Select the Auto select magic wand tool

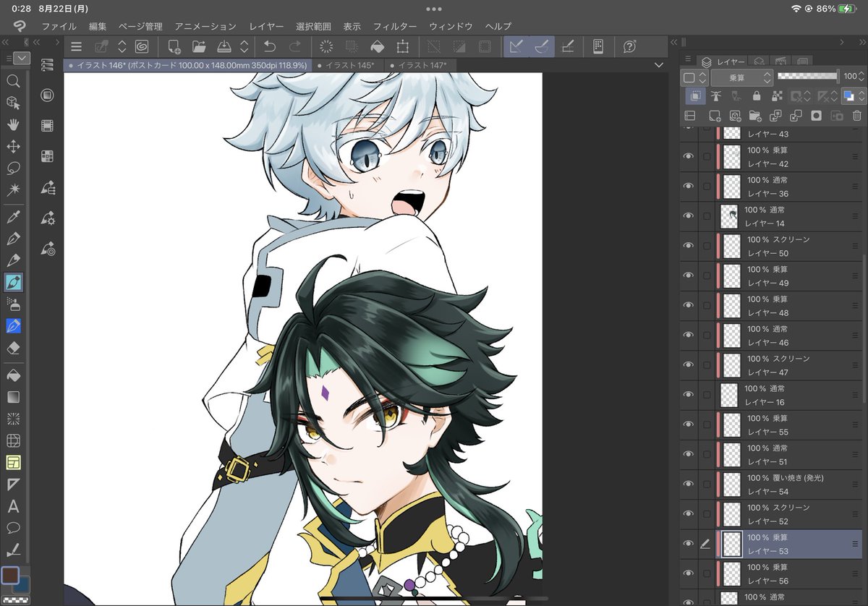[x=13, y=189]
